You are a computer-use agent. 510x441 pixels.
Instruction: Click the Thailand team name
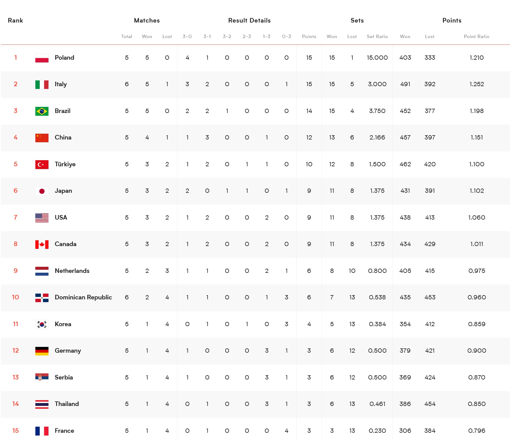(x=67, y=404)
